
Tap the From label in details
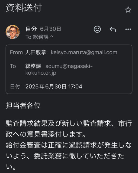[x=16, y=52]
